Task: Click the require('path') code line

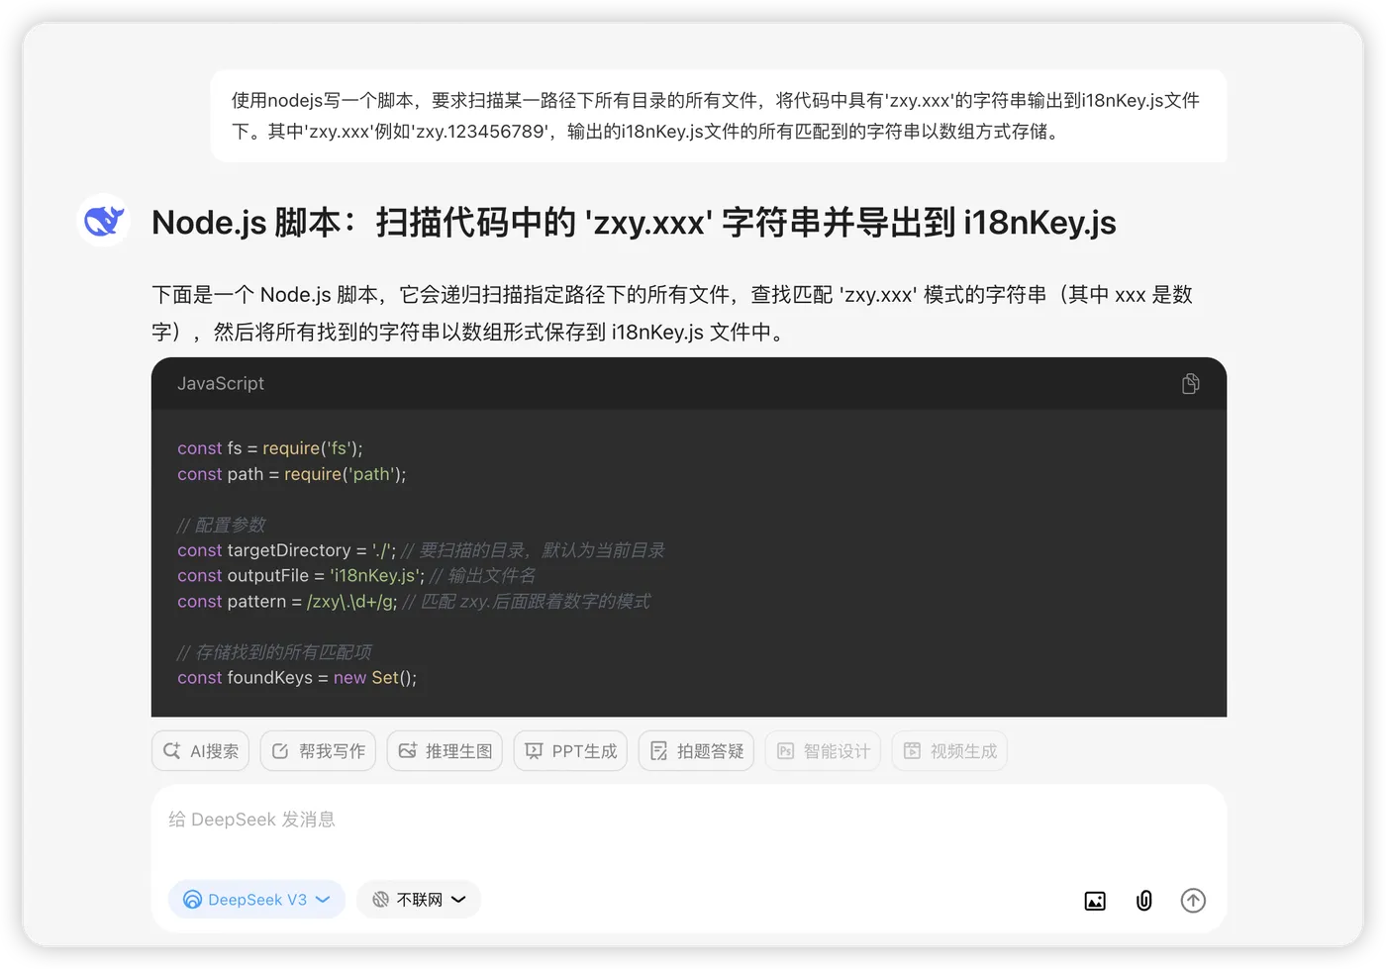Action: tap(292, 474)
